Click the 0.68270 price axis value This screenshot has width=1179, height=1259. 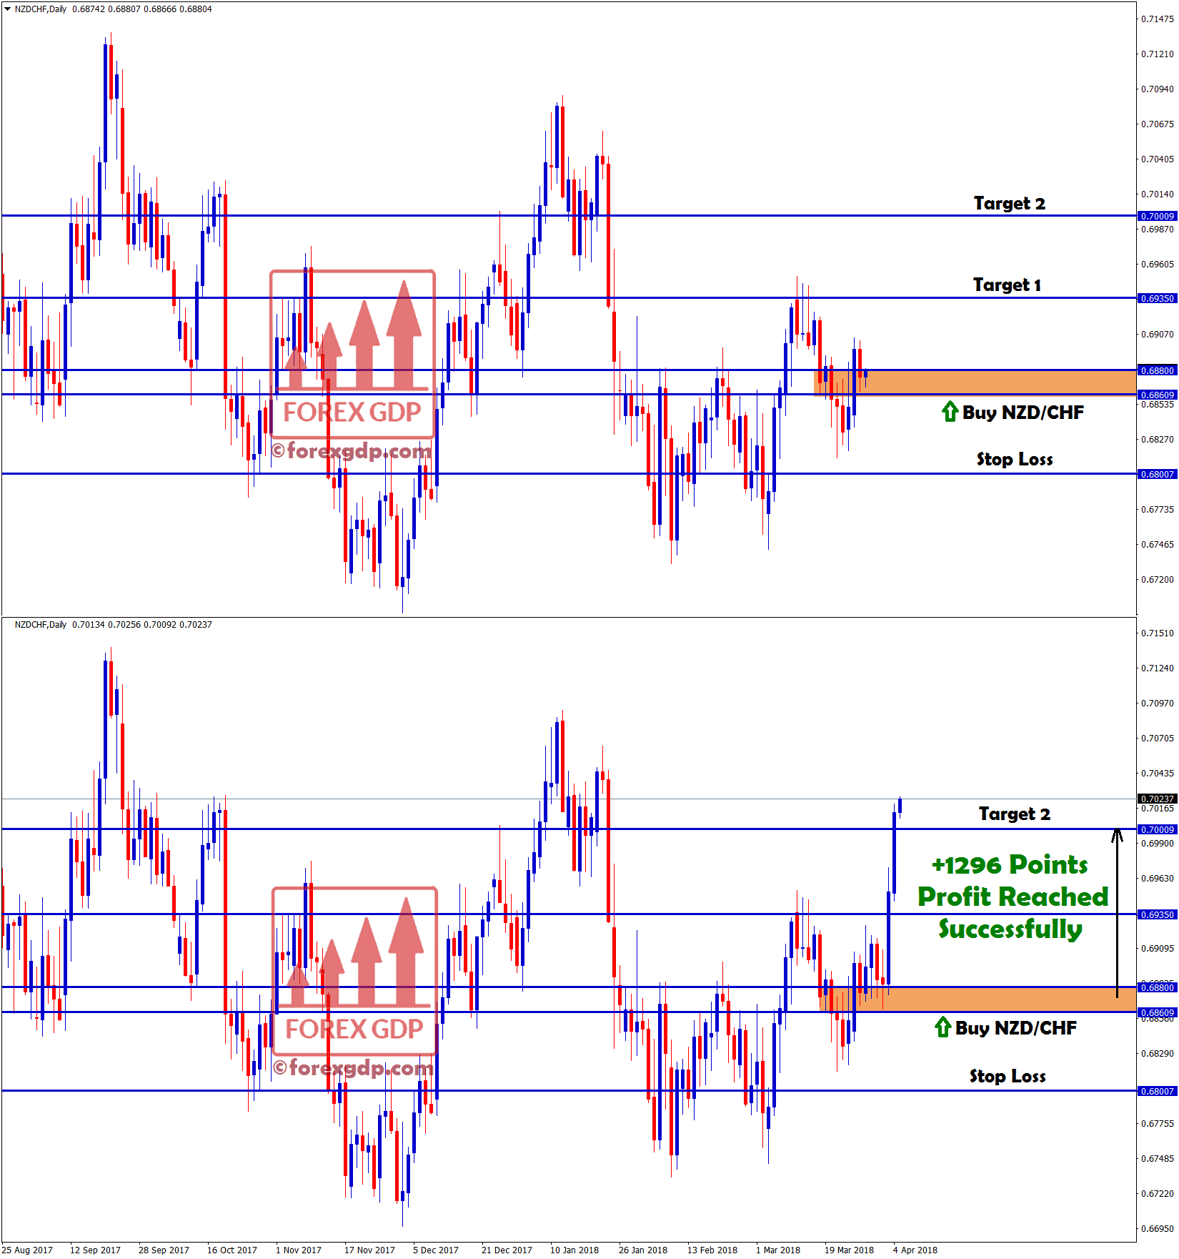(x=1158, y=440)
